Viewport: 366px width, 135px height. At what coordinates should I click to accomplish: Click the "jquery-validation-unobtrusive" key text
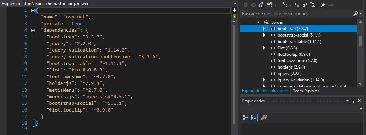[90, 57]
